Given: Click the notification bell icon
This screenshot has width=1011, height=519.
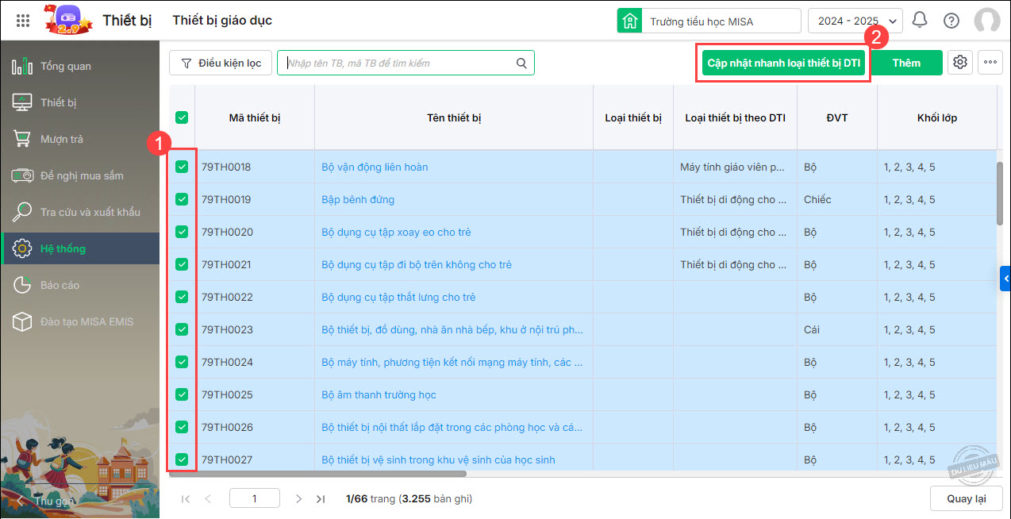Looking at the screenshot, I should (920, 21).
